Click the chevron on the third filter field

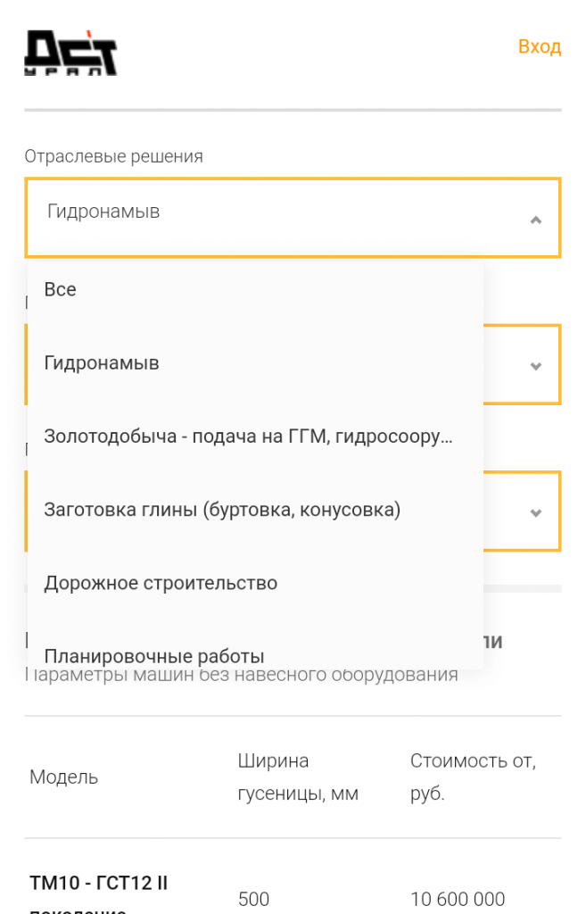pos(535,511)
